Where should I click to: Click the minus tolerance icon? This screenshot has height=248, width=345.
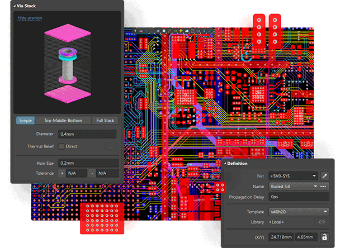coord(91,173)
